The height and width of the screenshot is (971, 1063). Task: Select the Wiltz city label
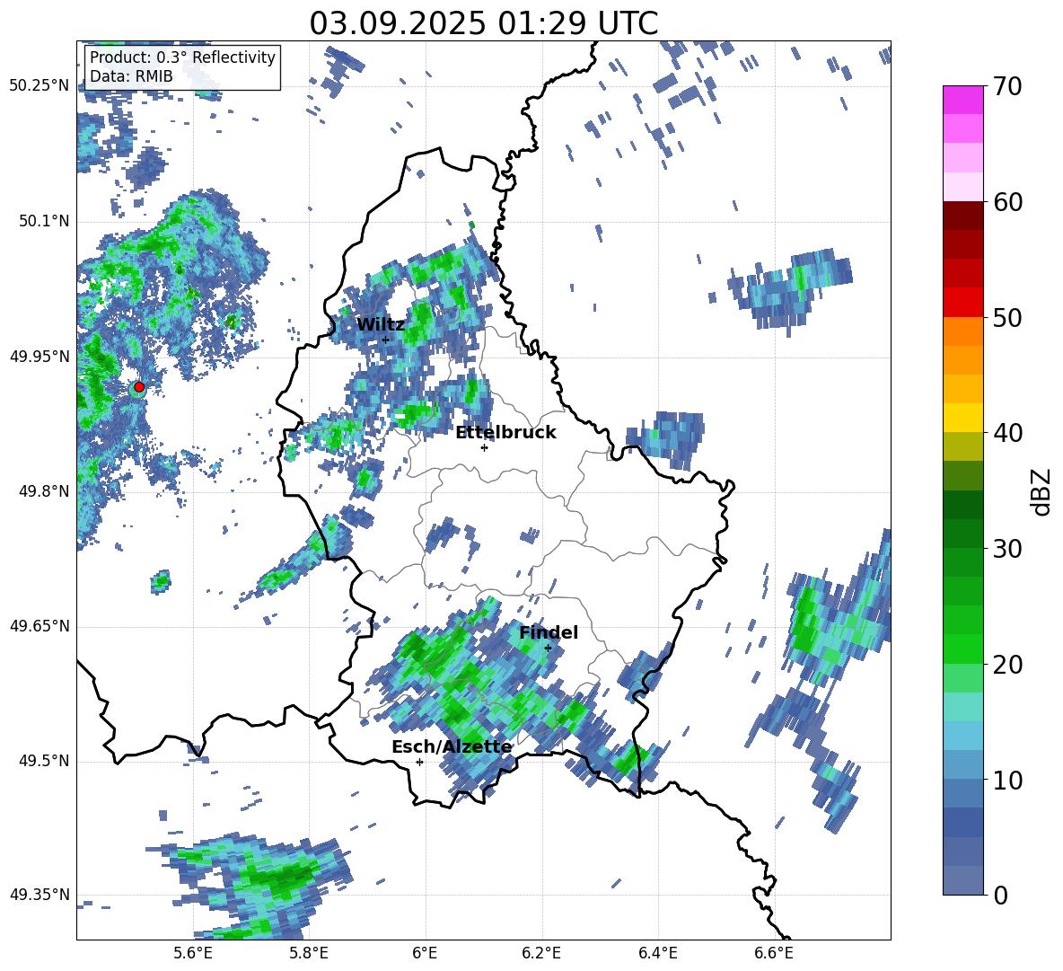[x=381, y=325]
